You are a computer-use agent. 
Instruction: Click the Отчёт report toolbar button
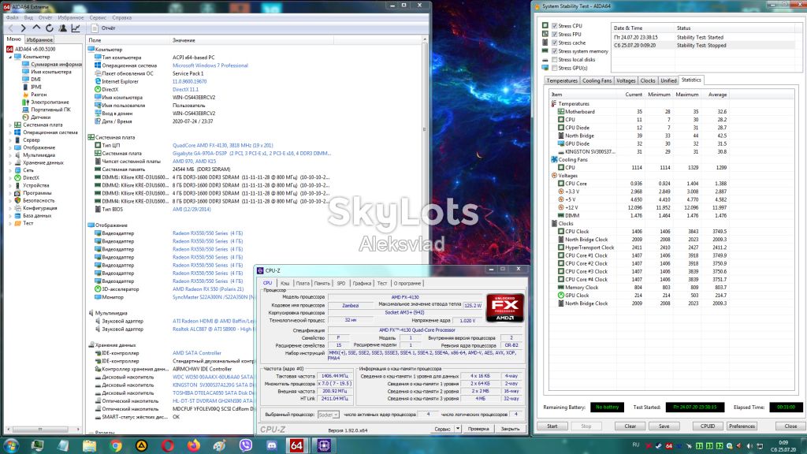pos(103,28)
